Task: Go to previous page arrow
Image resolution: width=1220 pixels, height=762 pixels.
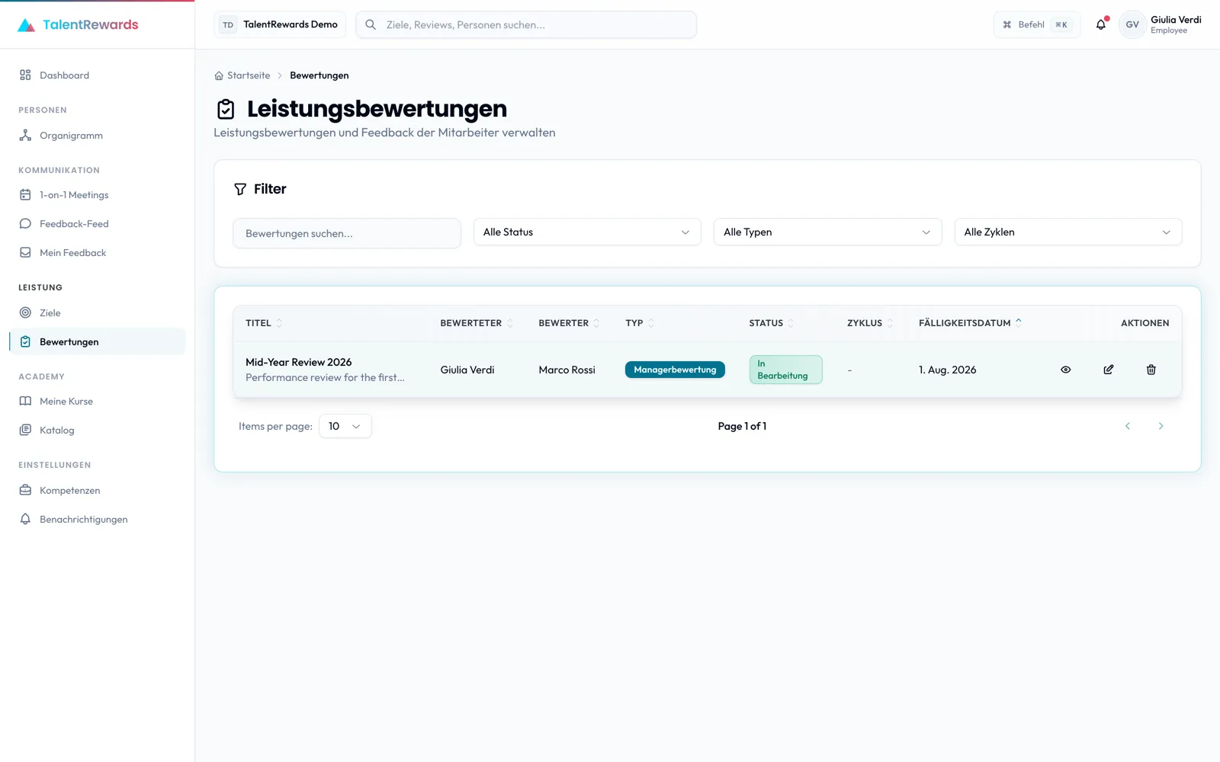Action: pyautogui.click(x=1128, y=426)
